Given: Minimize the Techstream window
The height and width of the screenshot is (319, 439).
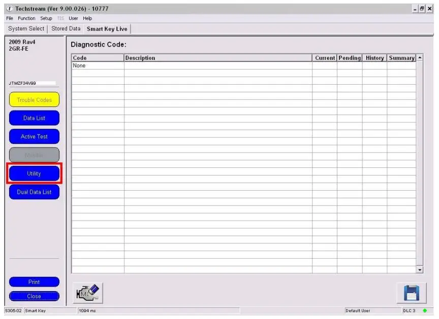Looking at the screenshot, I should [415, 9].
